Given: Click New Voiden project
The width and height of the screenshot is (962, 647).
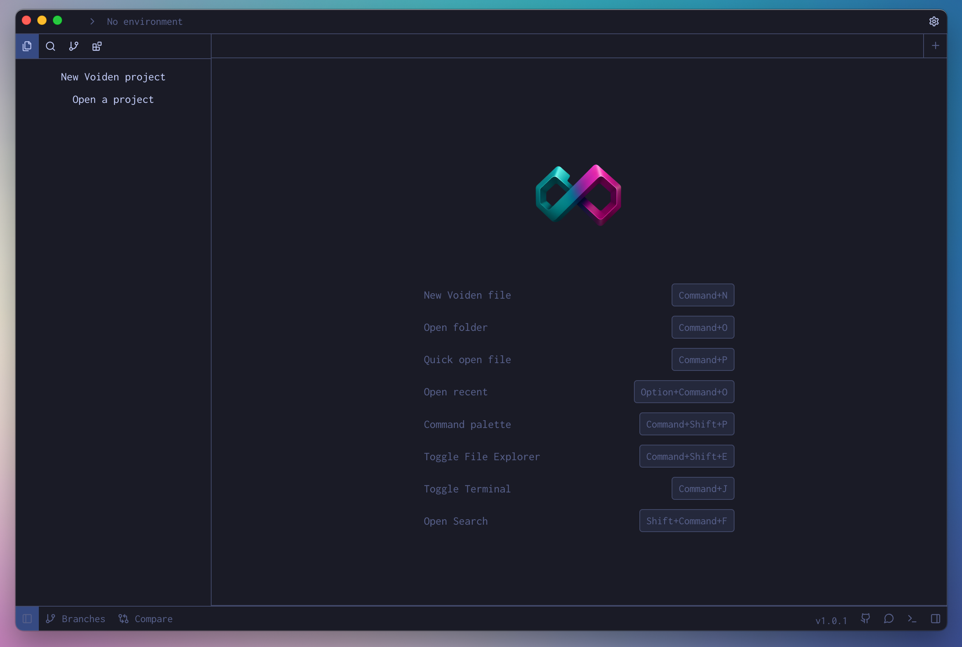Looking at the screenshot, I should [113, 77].
